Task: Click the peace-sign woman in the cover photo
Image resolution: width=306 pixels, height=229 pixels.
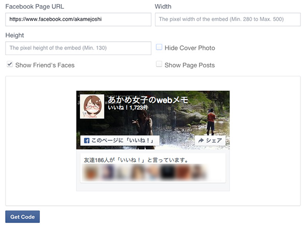Action: click(143, 129)
